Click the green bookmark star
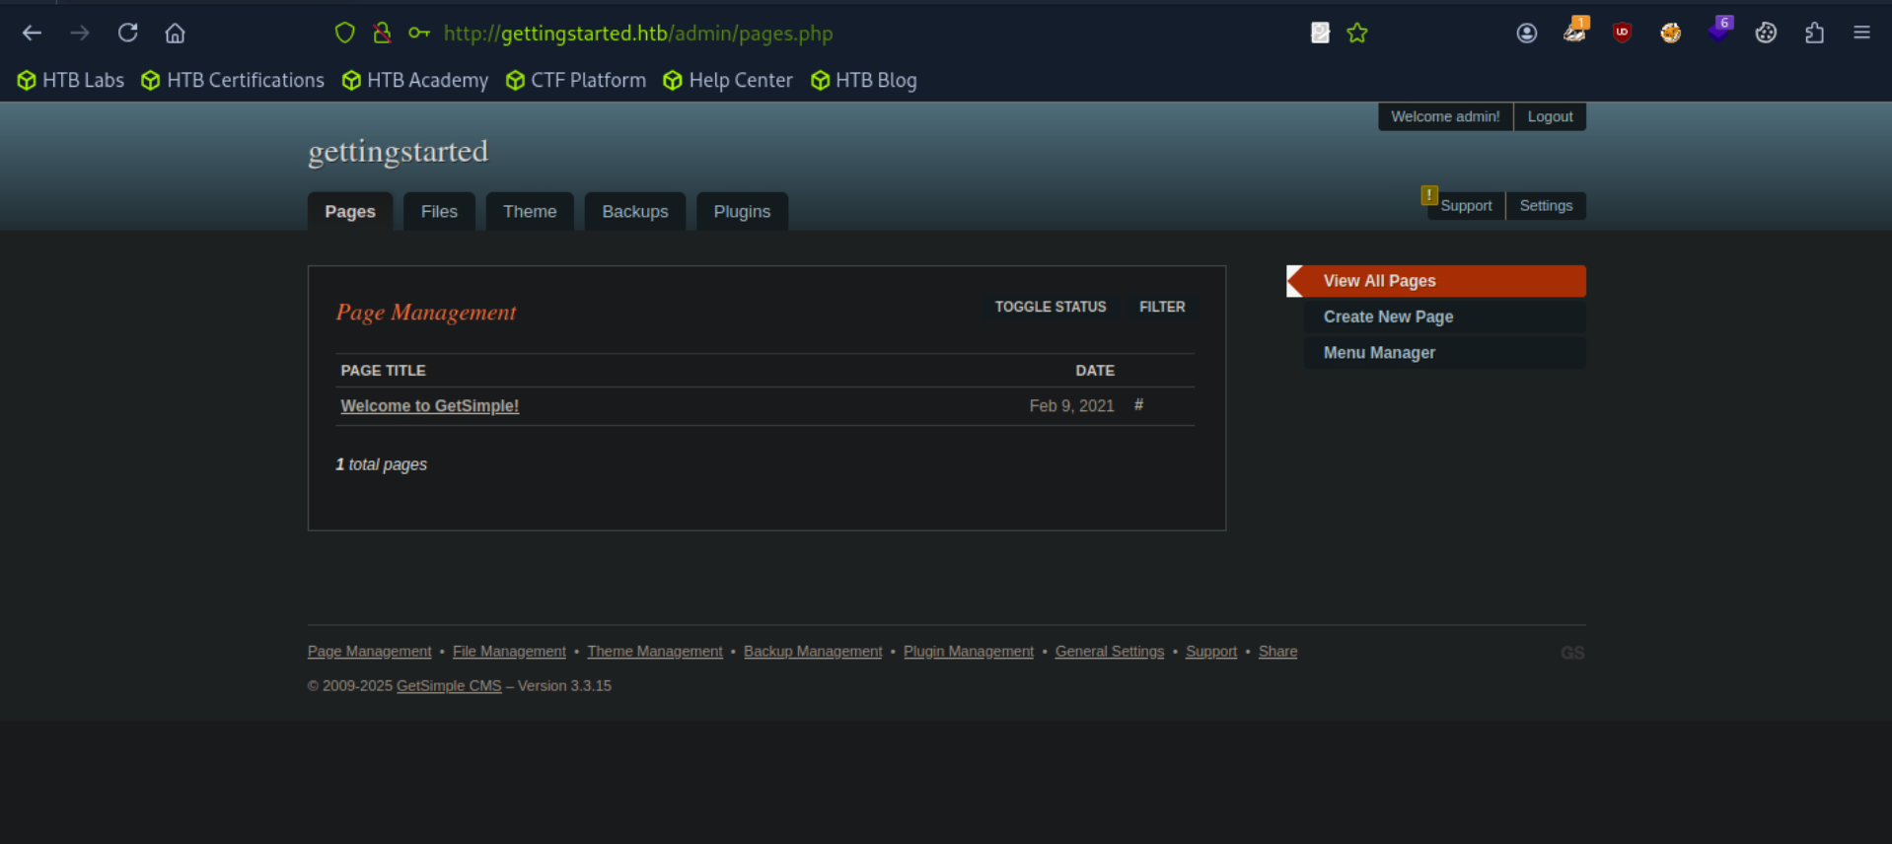This screenshot has width=1892, height=844. [x=1357, y=33]
